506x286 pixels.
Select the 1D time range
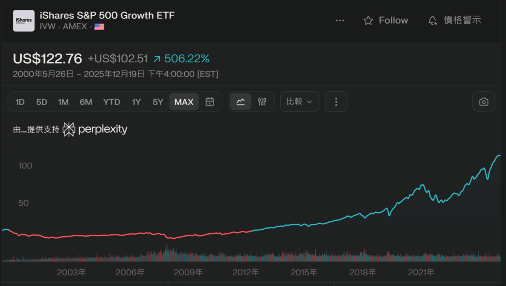pos(20,102)
